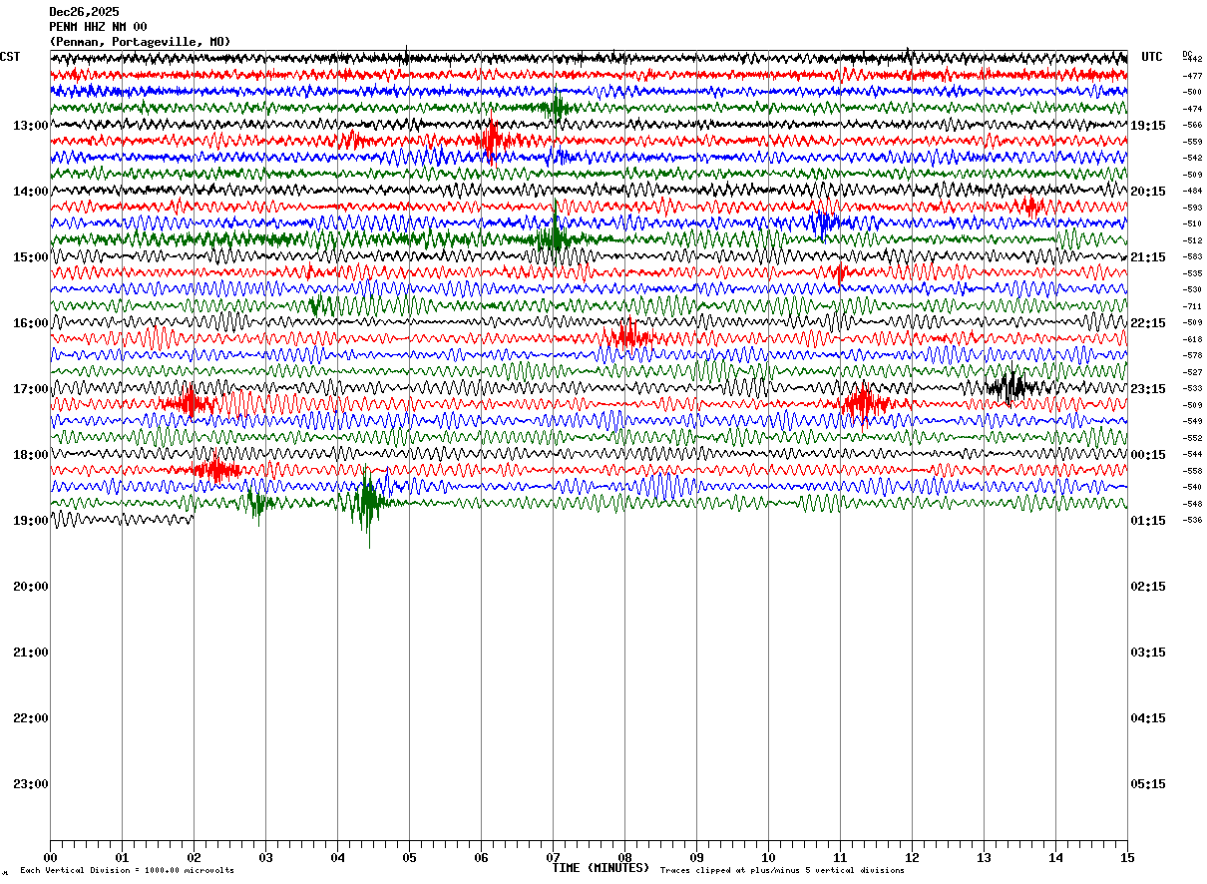Click the DC offset value "-474"
The width and height of the screenshot is (1207, 884).
click(x=1193, y=109)
